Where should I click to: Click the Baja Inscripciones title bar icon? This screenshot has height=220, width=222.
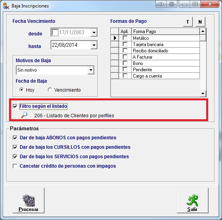point(6,6)
